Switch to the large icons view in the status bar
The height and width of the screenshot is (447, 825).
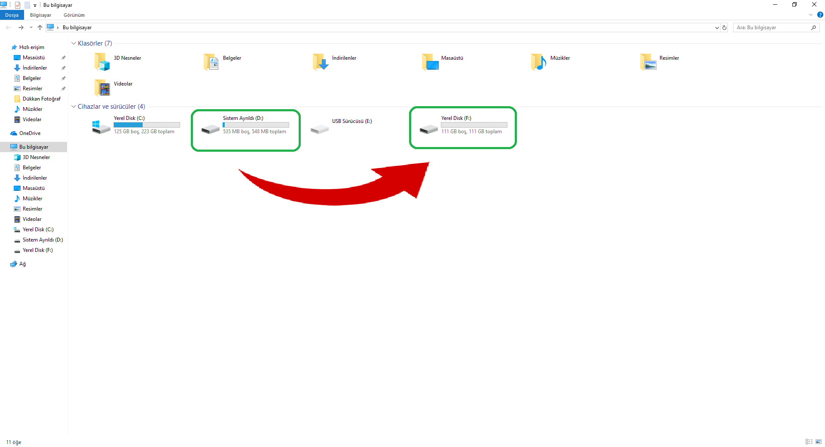point(819,442)
